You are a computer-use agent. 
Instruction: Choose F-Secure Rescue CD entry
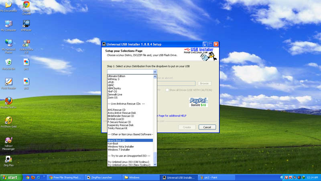[x=130, y=122]
